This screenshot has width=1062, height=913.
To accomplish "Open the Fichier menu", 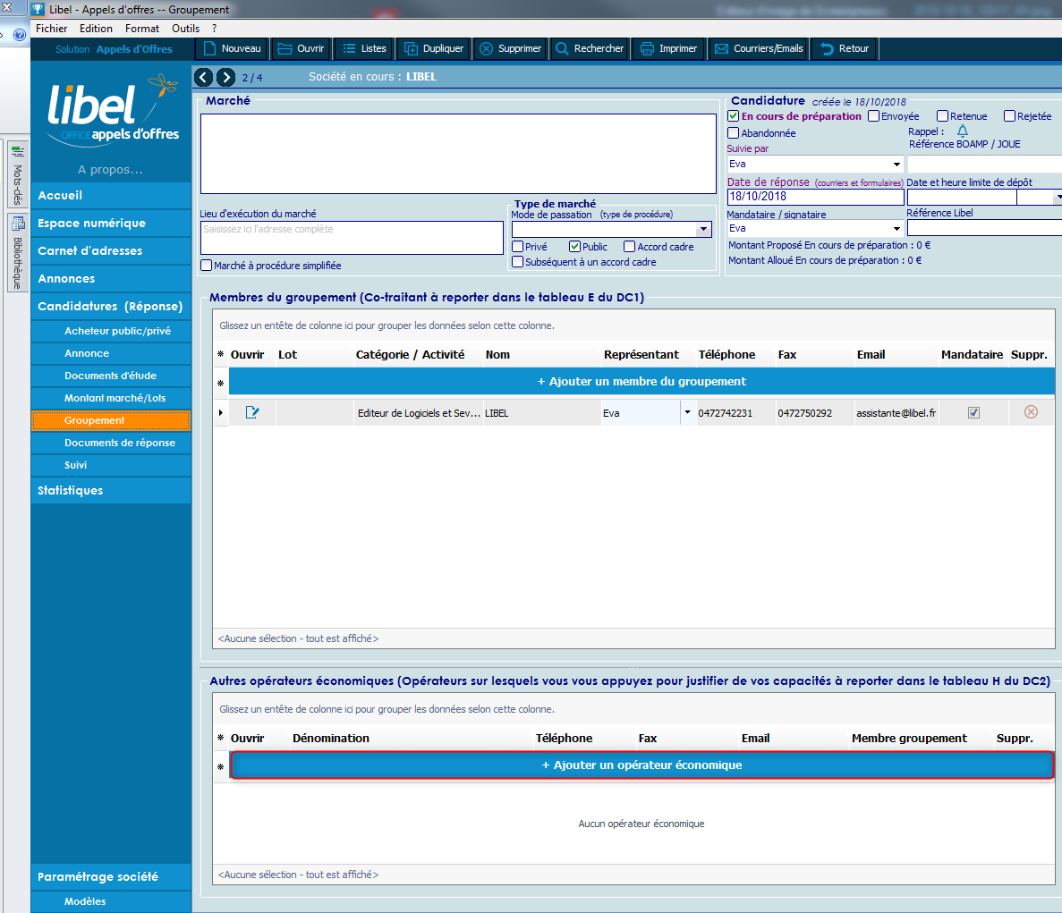I will pos(52,29).
